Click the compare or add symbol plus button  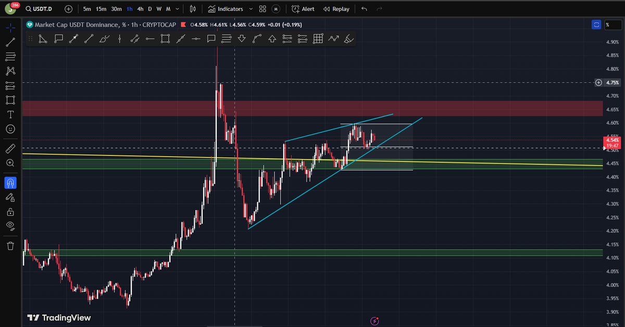click(69, 9)
